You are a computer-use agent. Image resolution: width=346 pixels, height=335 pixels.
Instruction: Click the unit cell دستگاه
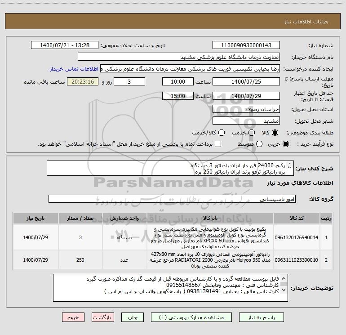pyautogui.click(x=124, y=237)
